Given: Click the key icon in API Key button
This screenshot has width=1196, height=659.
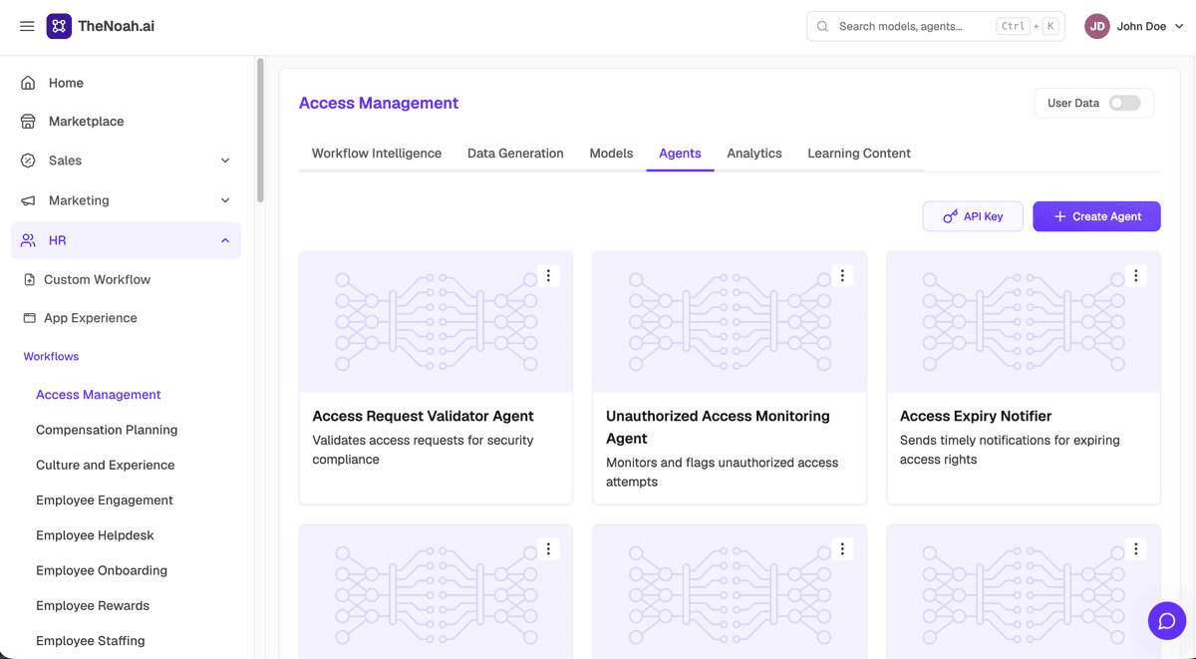Looking at the screenshot, I should pyautogui.click(x=951, y=216).
